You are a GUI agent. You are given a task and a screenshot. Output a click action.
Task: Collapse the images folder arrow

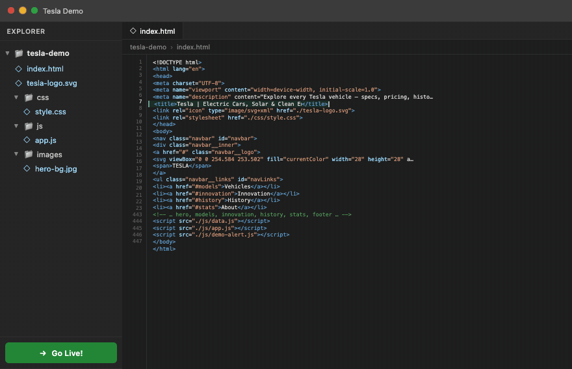16,154
